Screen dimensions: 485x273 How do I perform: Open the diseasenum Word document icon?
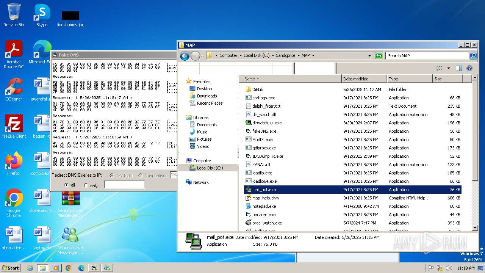pyautogui.click(x=42, y=201)
